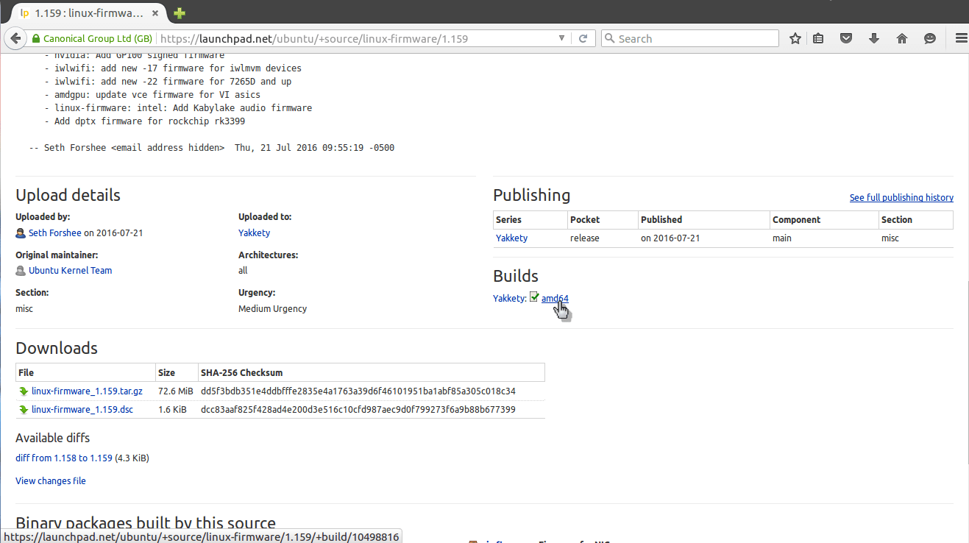Click inside the Search input field
Image resolution: width=969 pixels, height=543 pixels.
[695, 39]
